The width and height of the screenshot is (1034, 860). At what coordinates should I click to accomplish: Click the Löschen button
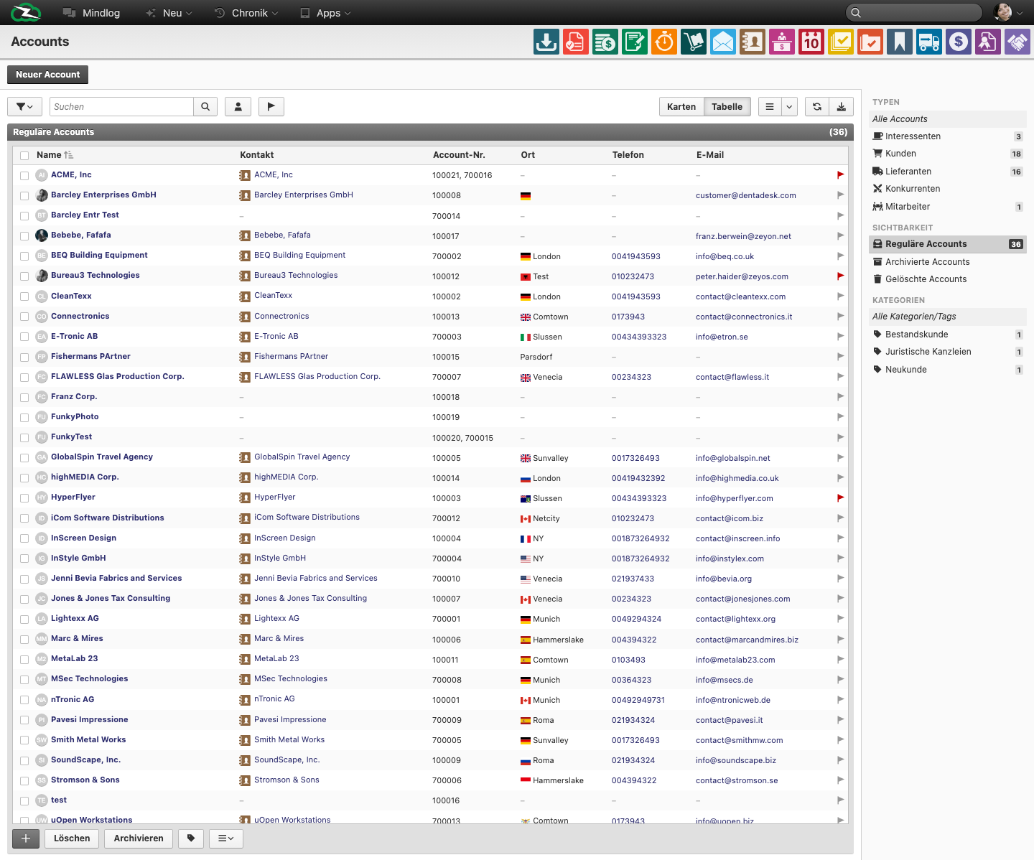(x=72, y=838)
